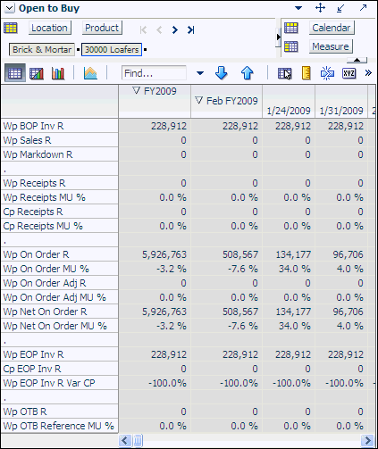Screen dimensions: 378x449
Task: Click the find next down arrow
Action: pyautogui.click(x=221, y=73)
